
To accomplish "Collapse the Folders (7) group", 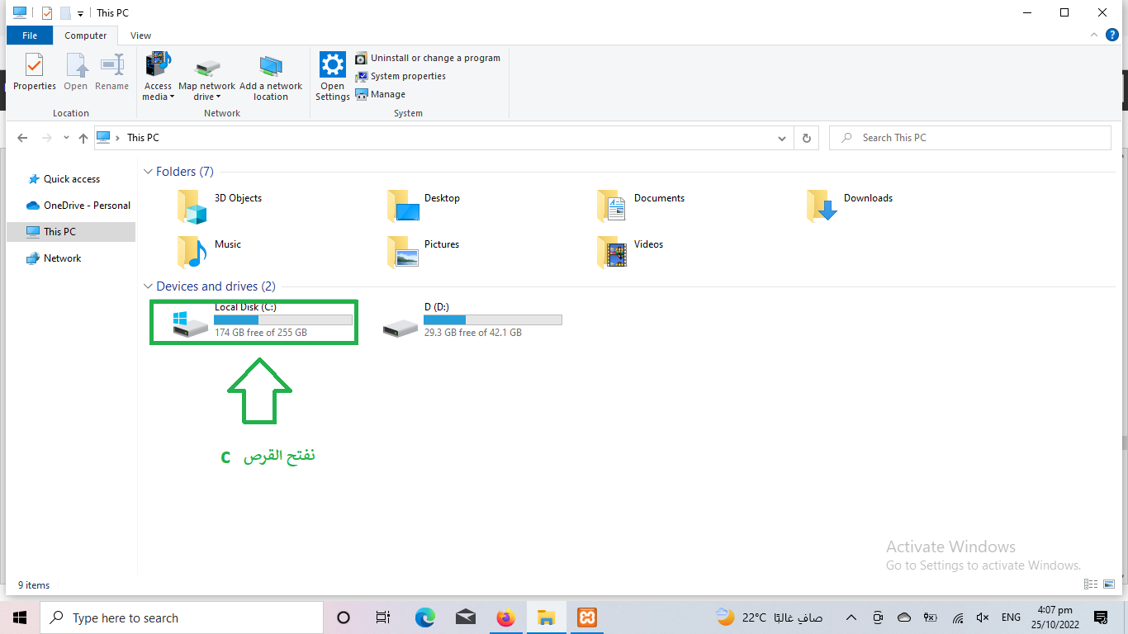I will [x=149, y=172].
